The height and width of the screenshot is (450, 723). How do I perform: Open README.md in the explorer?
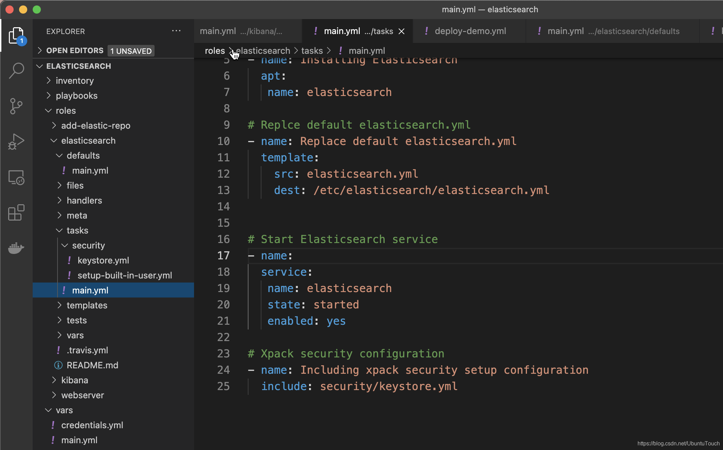coord(92,365)
